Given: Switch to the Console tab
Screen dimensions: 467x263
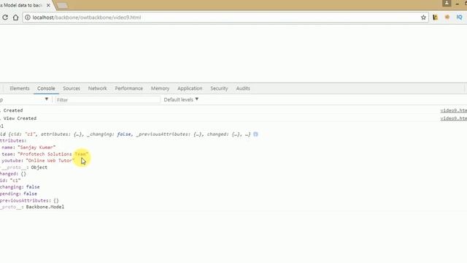Looking at the screenshot, I should 46,88.
